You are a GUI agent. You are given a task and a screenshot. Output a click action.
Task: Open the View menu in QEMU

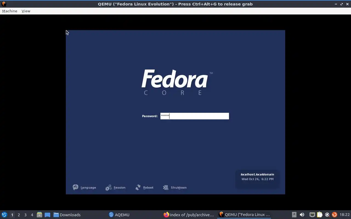[x=26, y=11]
